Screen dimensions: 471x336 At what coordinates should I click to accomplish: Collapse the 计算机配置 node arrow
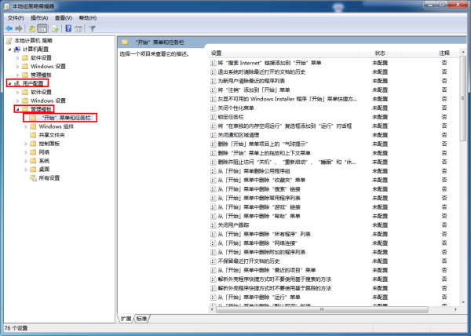click(10, 49)
